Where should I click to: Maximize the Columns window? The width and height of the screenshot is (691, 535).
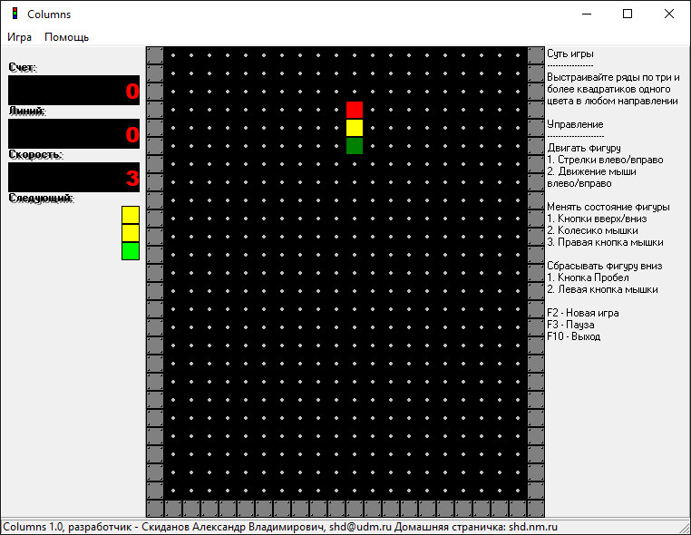coord(628,15)
